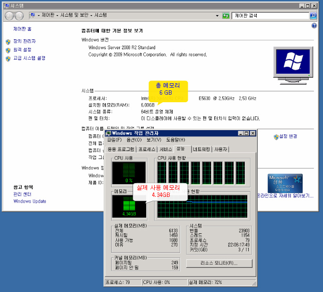Click the Microsoft 정품 genuine software badge
This screenshot has height=292, width=323.
coord(285,183)
